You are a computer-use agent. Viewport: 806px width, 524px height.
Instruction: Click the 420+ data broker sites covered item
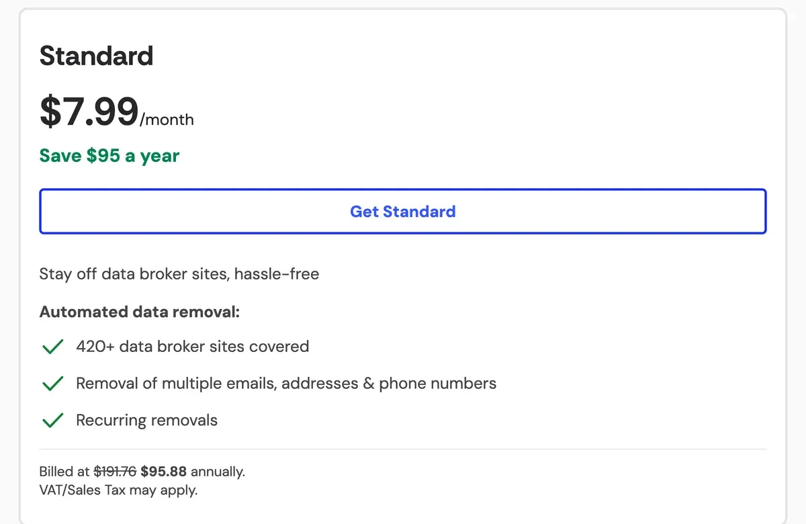pos(193,347)
